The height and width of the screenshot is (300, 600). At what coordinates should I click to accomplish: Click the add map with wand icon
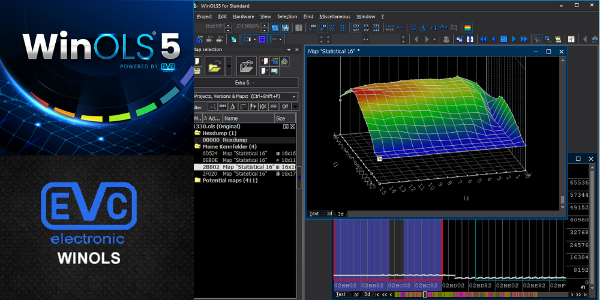point(274,61)
